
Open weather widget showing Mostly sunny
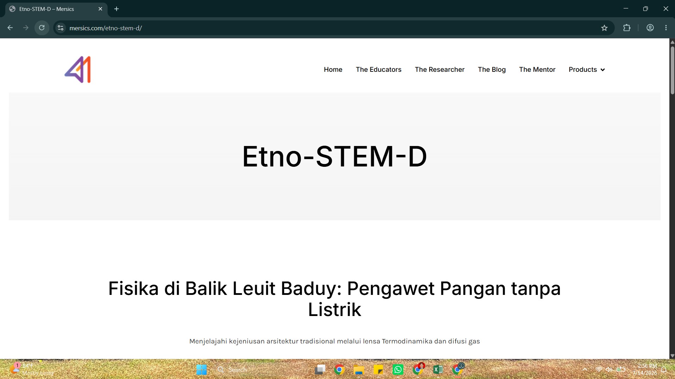[32, 369]
